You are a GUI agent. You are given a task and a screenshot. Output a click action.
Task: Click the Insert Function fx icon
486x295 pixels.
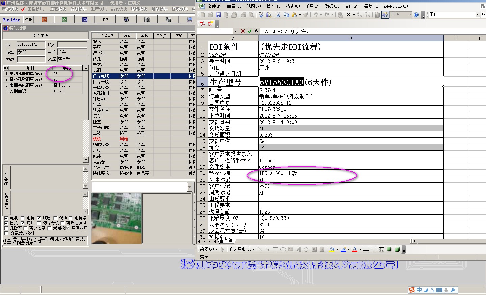pos(256,31)
